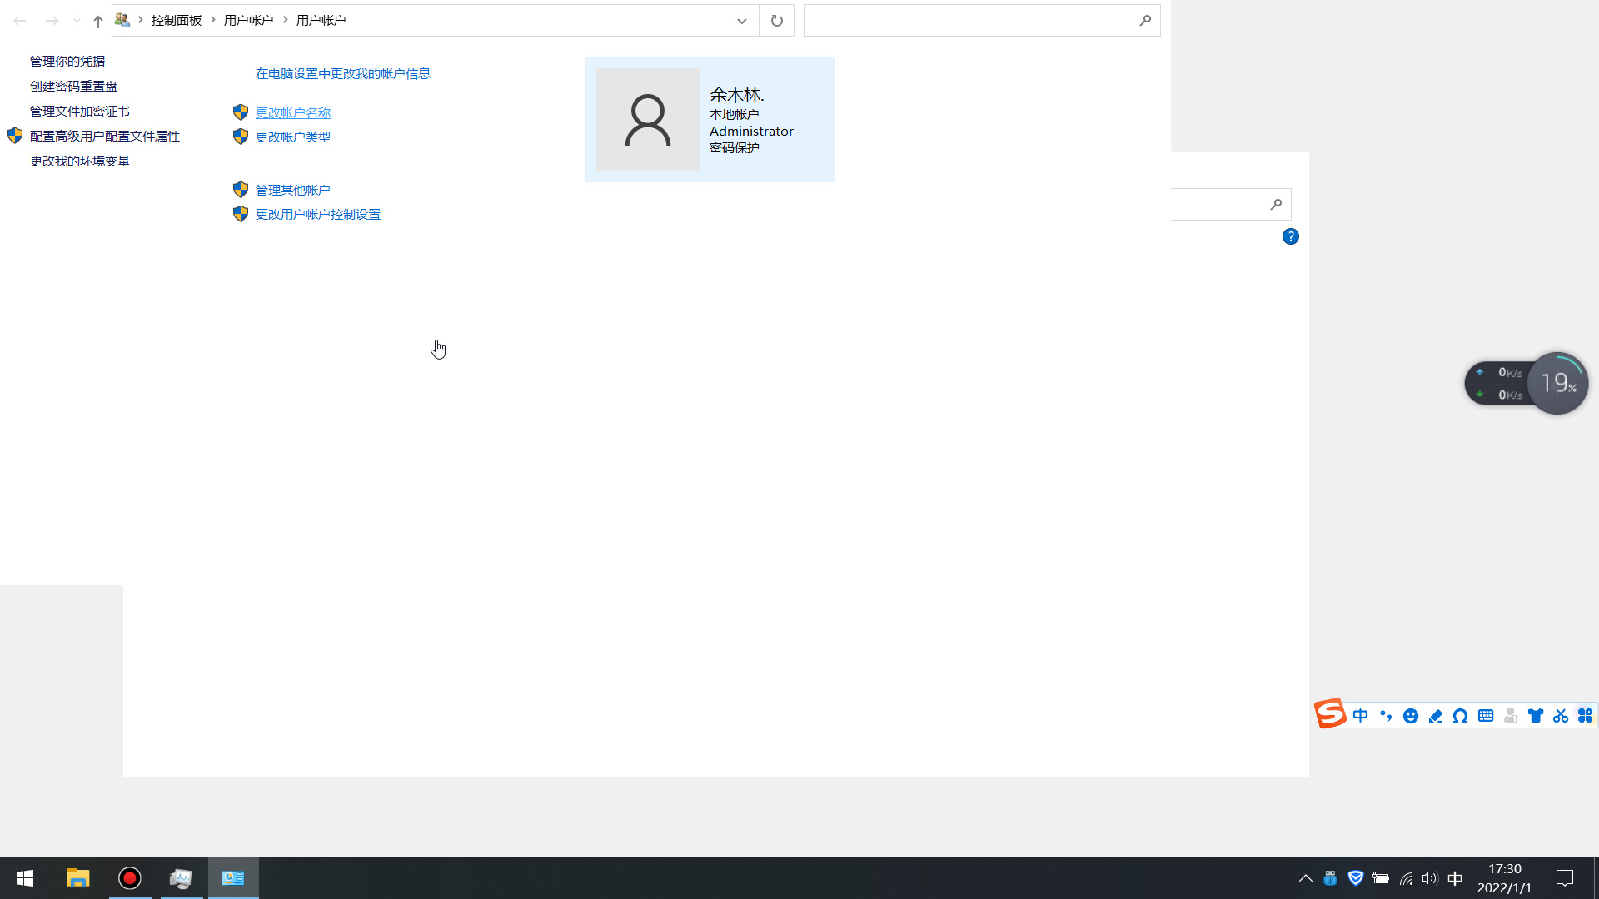The image size is (1599, 899).
Task: Open the Sogou emoji face icon
Action: point(1410,716)
